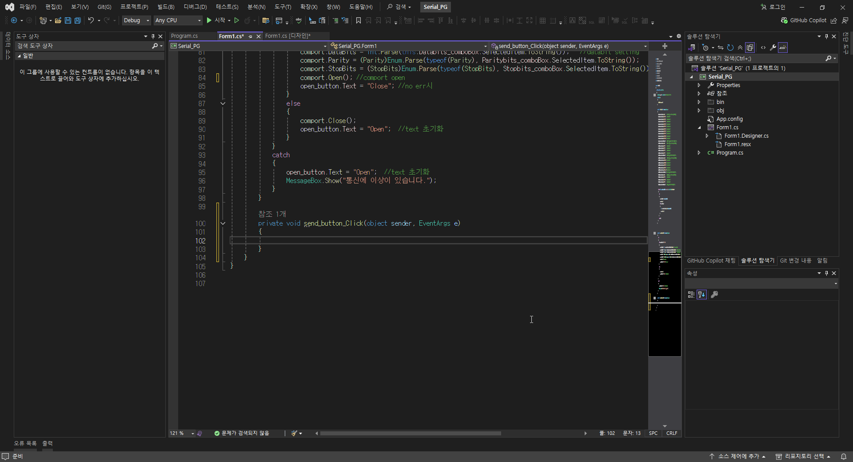Select App.config in Solution Explorer

[729, 119]
